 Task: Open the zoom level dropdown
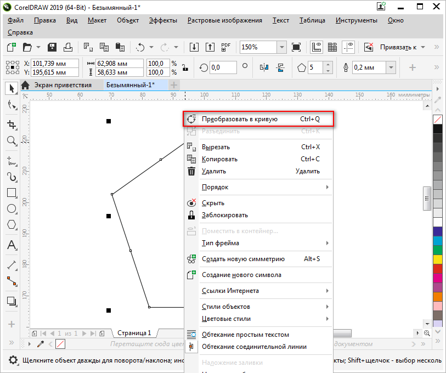[281, 47]
